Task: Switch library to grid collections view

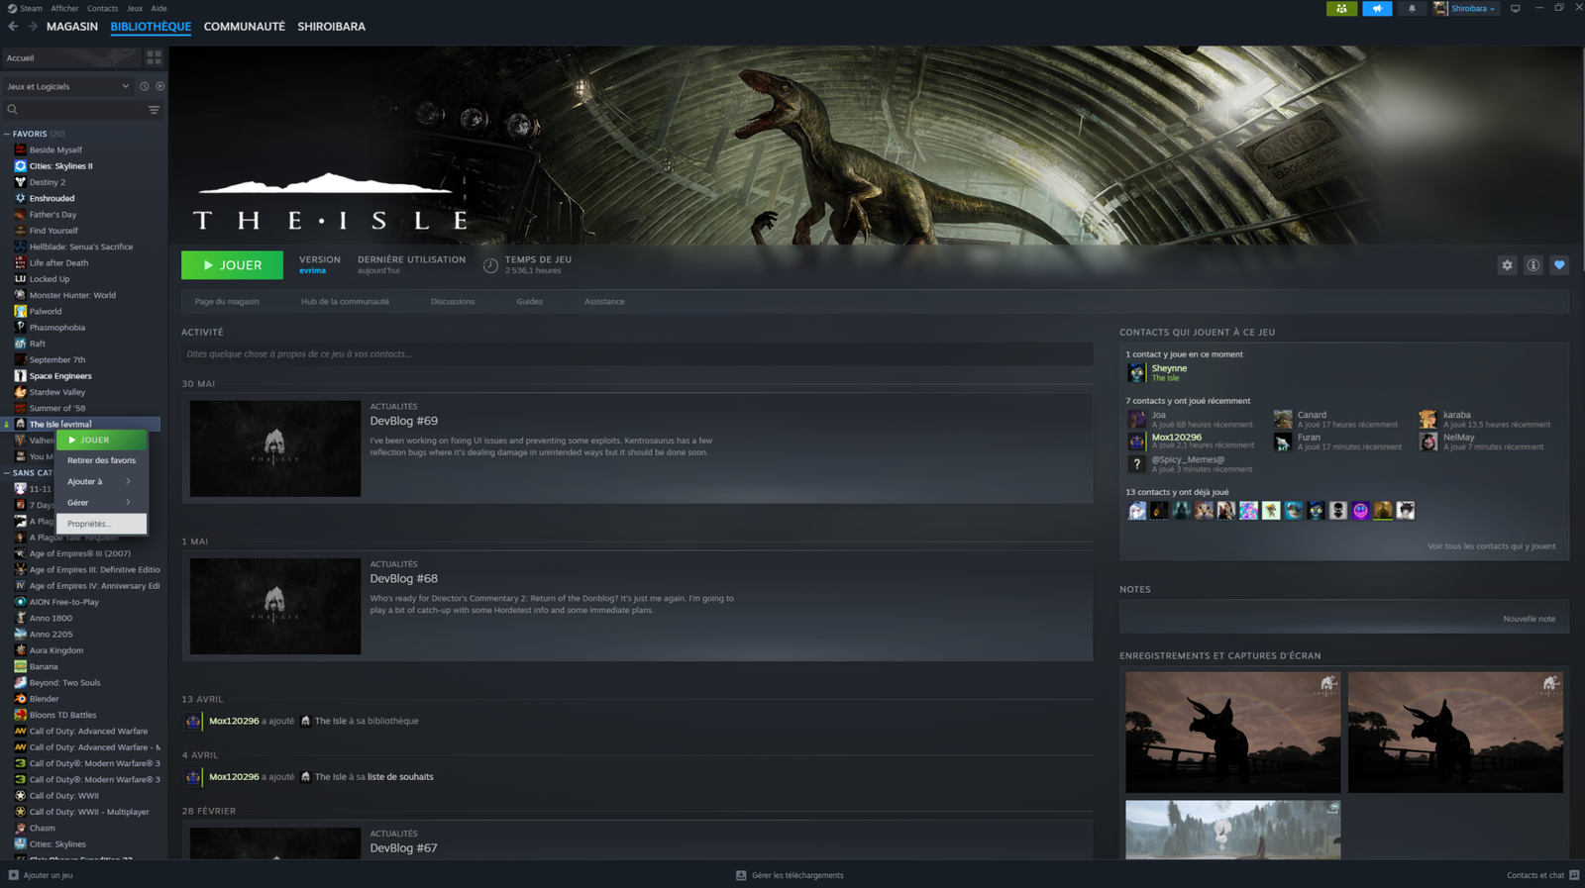Action: click(154, 57)
